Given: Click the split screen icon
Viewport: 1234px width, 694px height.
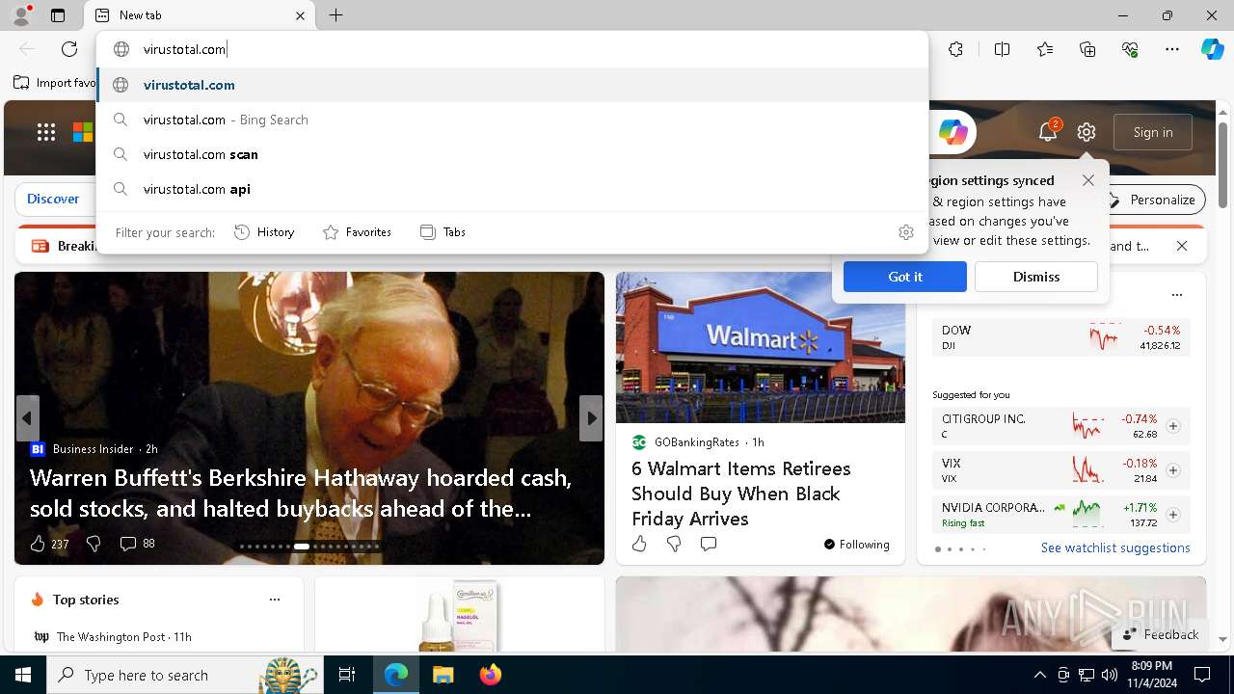Looking at the screenshot, I should click(1002, 49).
